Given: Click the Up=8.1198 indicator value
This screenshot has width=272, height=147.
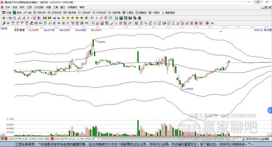Looking at the screenshot, I should pos(49,30).
